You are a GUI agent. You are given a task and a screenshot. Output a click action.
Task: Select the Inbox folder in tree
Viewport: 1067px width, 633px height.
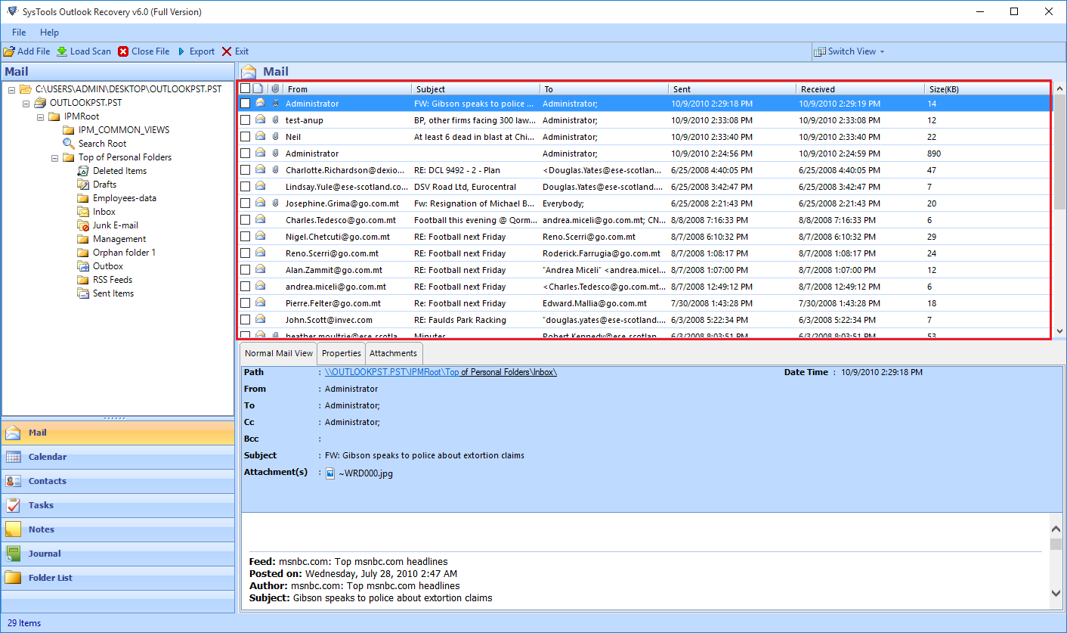[104, 212]
